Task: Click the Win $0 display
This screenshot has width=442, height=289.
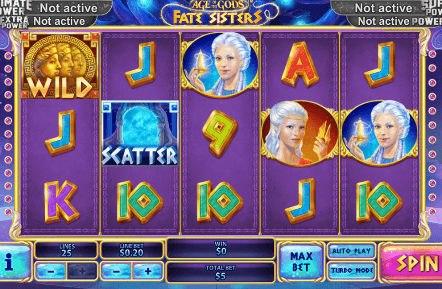Action: pos(220,248)
